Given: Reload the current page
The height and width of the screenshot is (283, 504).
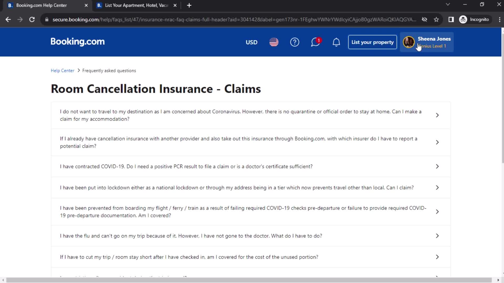Looking at the screenshot, I should coord(32,19).
